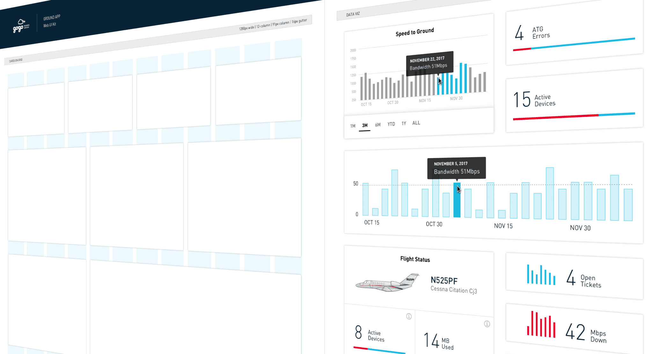Click blue mini bar chart beside Open Tickets
The width and height of the screenshot is (653, 354).
541,275
